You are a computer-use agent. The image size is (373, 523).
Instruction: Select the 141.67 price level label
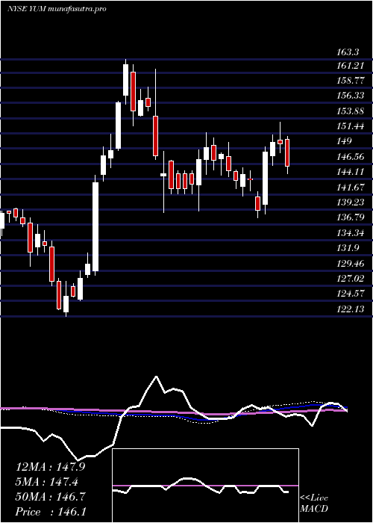351,187
